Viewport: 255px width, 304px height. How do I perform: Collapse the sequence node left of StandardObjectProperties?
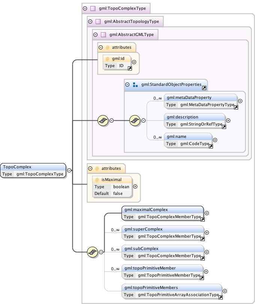[x=111, y=120]
